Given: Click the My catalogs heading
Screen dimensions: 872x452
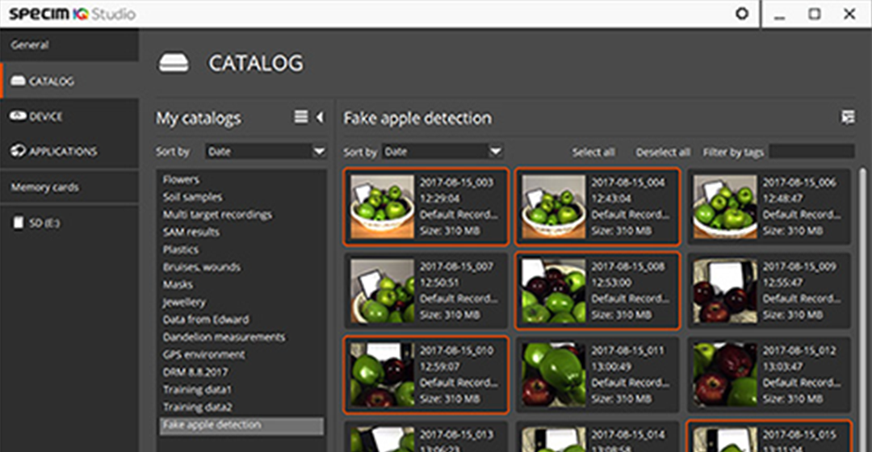Looking at the screenshot, I should click(x=198, y=119).
